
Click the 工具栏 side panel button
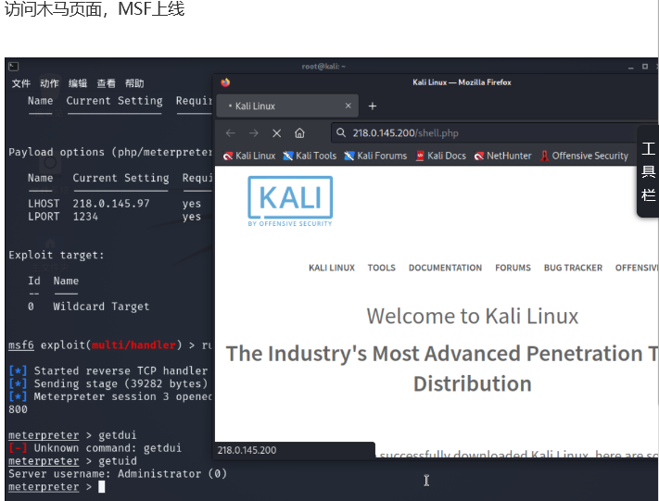click(648, 171)
